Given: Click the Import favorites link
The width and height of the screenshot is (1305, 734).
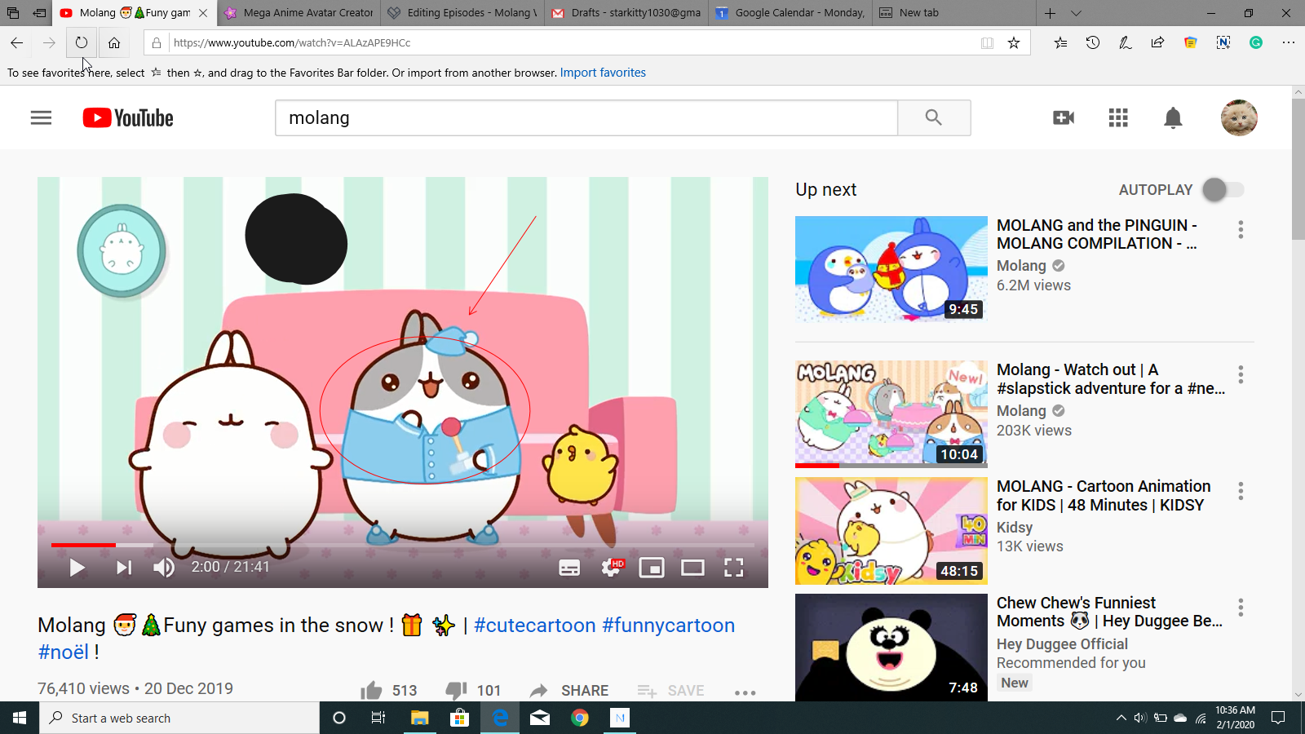Looking at the screenshot, I should pos(603,73).
